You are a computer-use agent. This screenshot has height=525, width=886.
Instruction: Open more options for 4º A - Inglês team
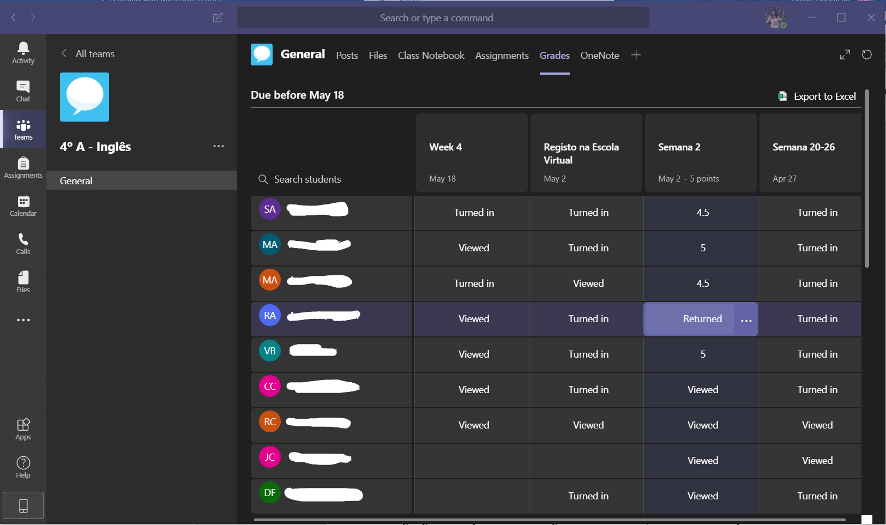[x=219, y=146]
